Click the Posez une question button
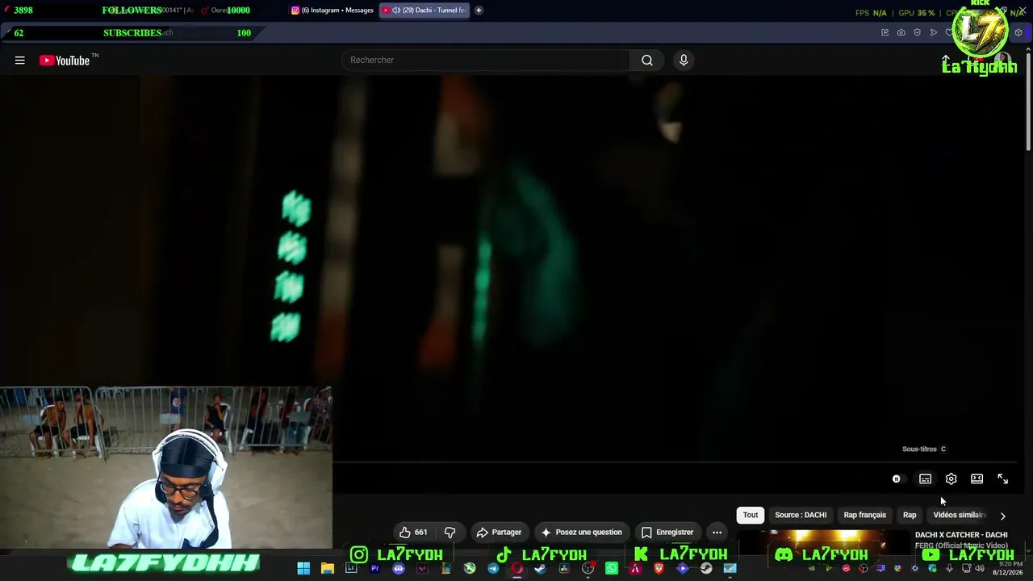This screenshot has height=581, width=1033. click(582, 533)
